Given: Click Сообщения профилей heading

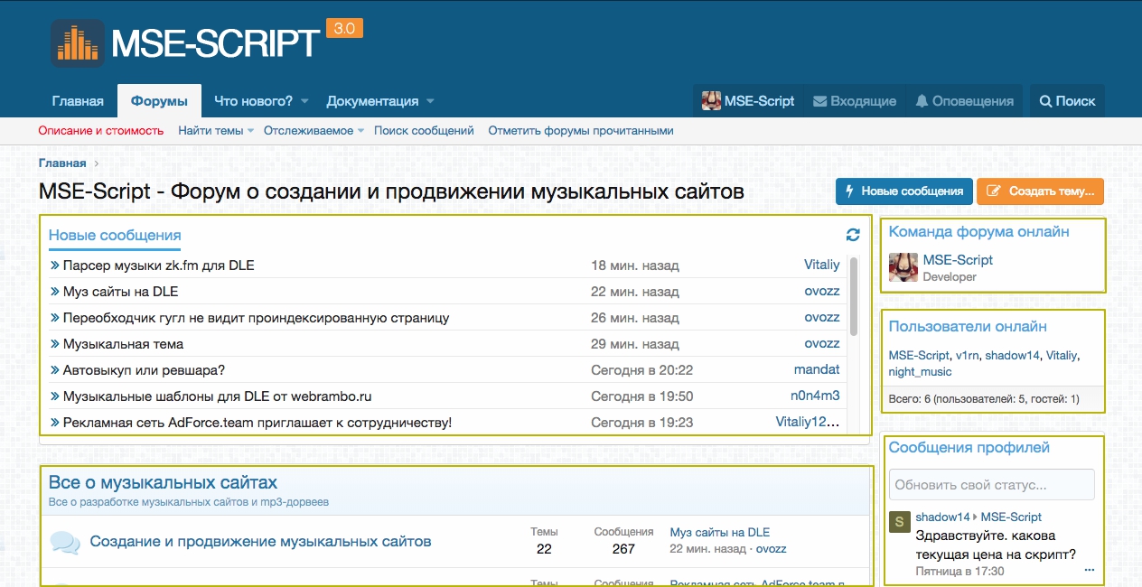Looking at the screenshot, I should (x=969, y=448).
